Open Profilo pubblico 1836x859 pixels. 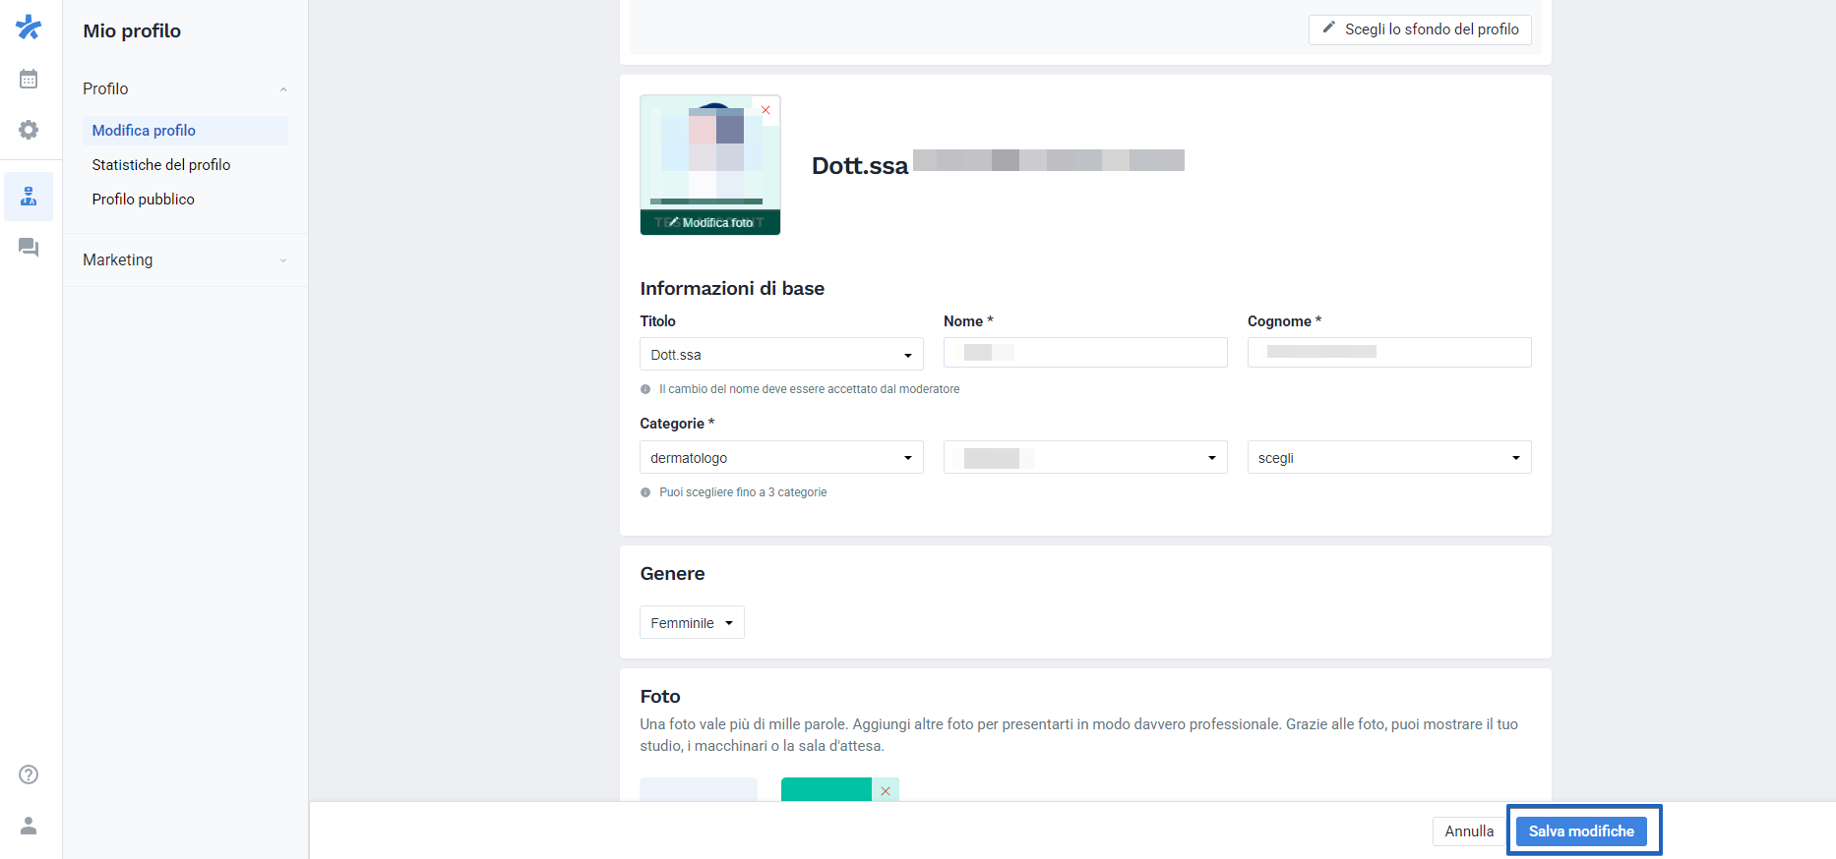click(x=144, y=200)
